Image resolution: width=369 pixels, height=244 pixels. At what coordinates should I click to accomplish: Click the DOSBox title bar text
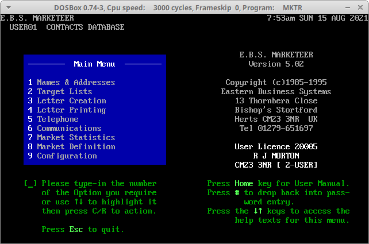click(x=178, y=8)
